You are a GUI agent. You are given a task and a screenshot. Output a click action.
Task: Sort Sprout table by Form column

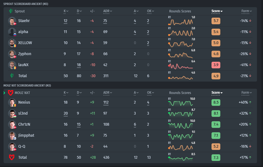click(246, 11)
